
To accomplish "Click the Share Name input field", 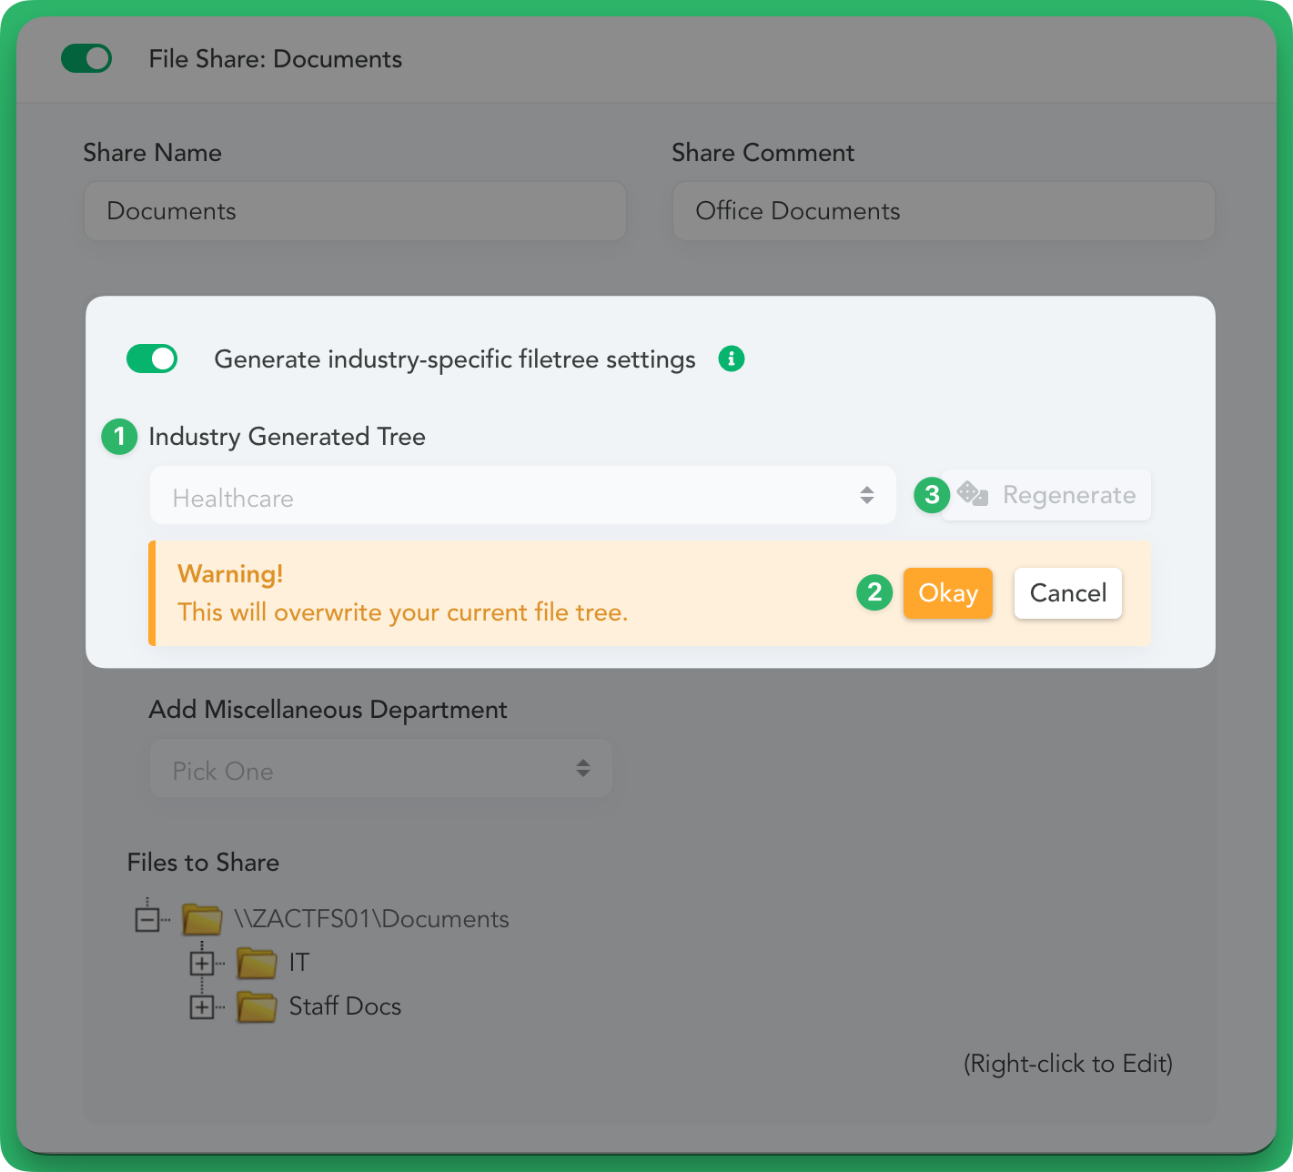I will tap(355, 211).
